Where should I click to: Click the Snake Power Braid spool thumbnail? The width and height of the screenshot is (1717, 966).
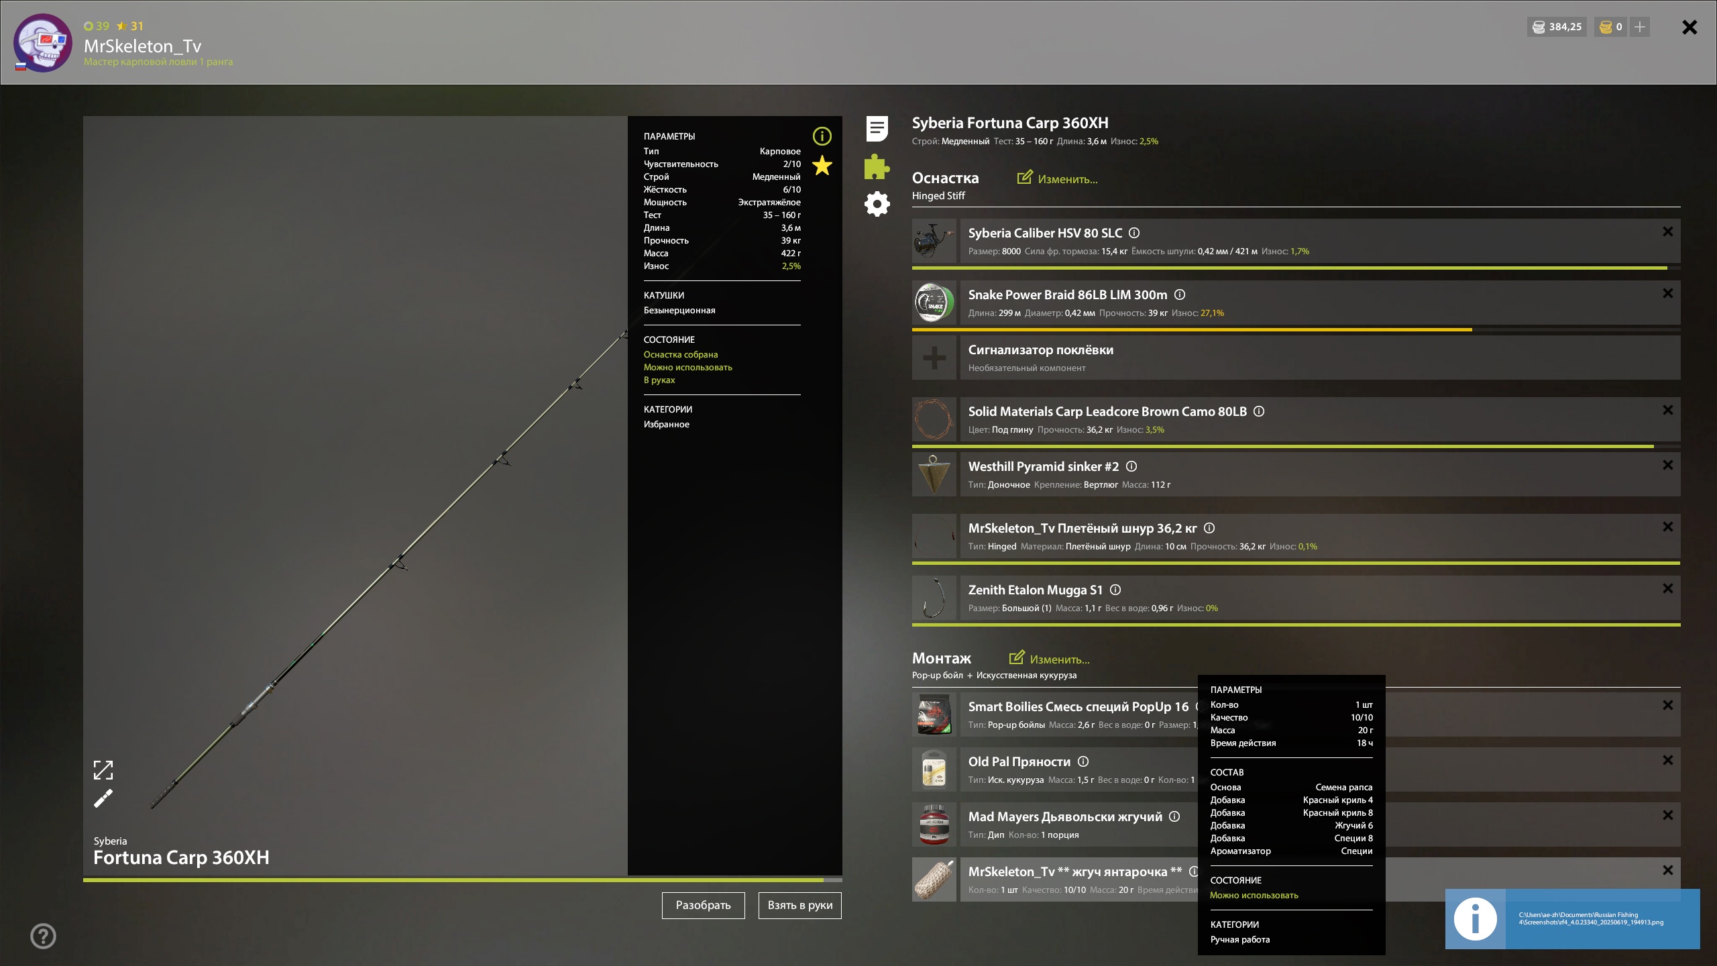pyautogui.click(x=934, y=303)
